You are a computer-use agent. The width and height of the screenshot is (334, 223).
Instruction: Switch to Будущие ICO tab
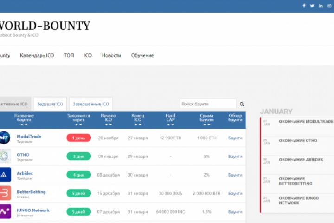coord(50,104)
